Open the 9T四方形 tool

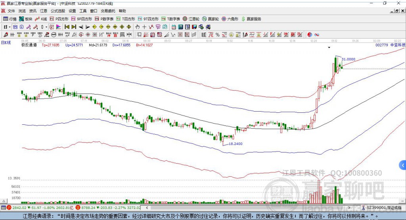point(148,19)
